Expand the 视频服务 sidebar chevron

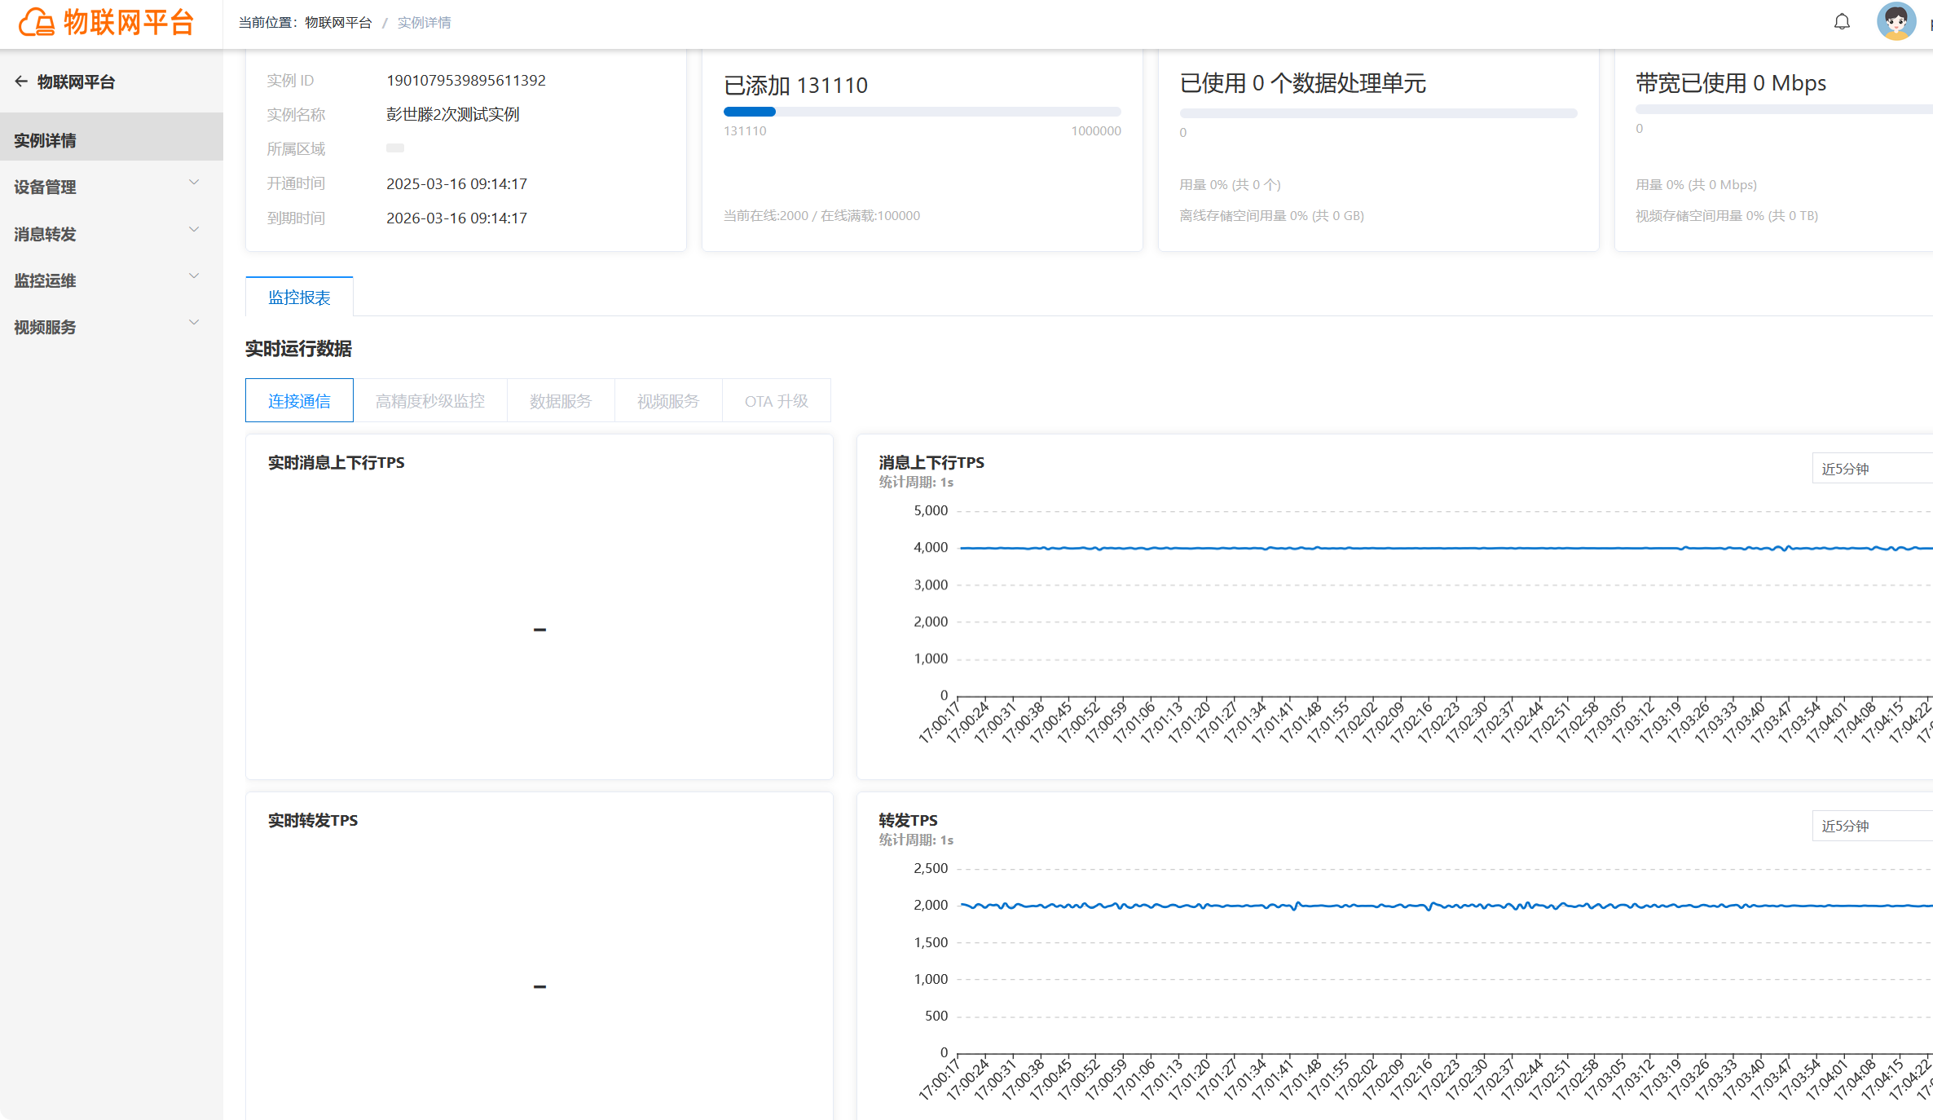pyautogui.click(x=194, y=323)
